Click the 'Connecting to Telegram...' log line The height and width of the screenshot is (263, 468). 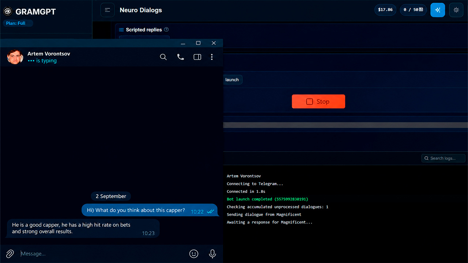255,184
